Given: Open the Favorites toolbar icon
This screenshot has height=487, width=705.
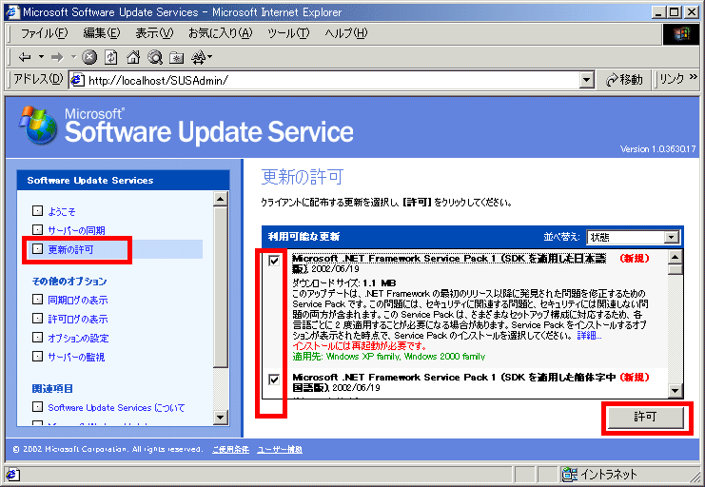Looking at the screenshot, I should [176, 58].
